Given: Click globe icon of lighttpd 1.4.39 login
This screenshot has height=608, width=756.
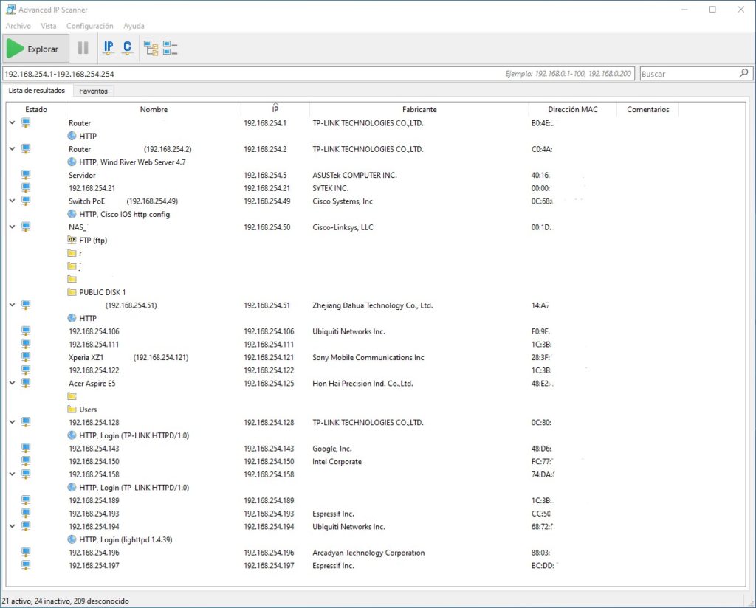Looking at the screenshot, I should click(72, 539).
